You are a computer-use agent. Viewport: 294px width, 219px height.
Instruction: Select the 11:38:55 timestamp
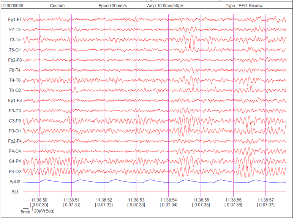pyautogui.click(x=201, y=200)
